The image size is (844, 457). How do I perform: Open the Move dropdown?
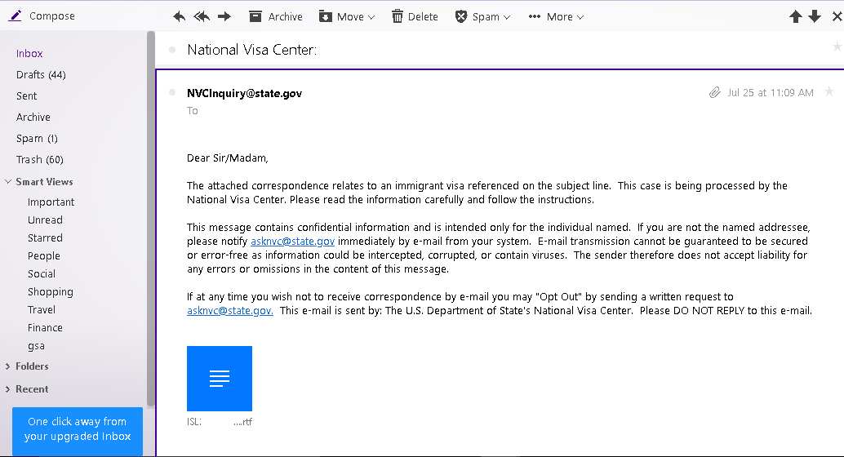(x=347, y=16)
